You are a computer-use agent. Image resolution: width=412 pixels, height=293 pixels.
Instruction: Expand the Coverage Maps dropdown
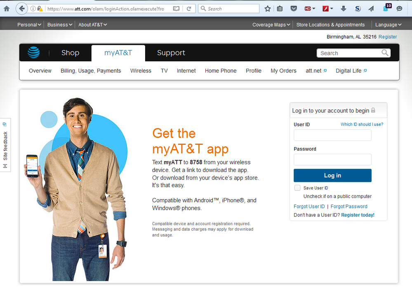coord(271,24)
